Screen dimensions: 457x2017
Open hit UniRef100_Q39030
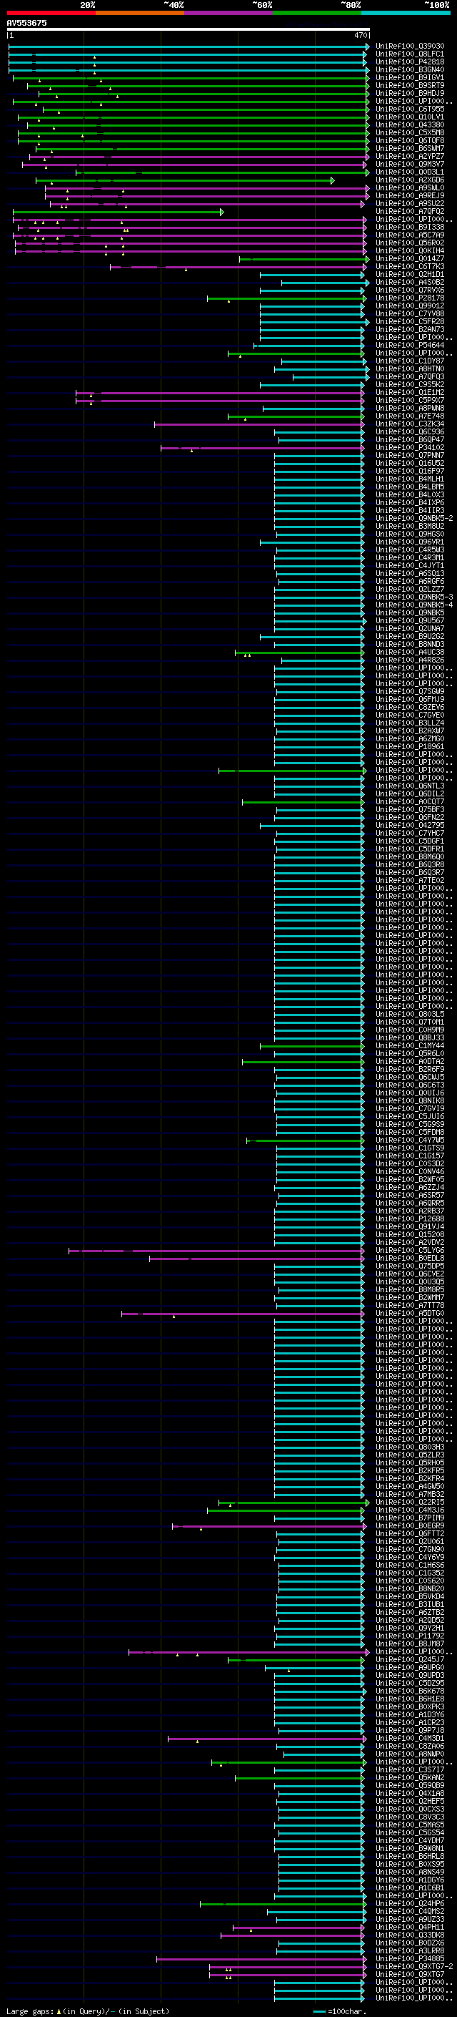pos(409,47)
